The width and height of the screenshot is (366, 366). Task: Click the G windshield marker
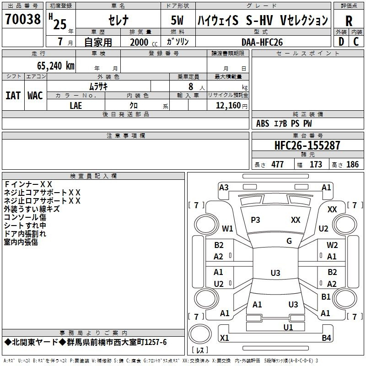[289, 241]
